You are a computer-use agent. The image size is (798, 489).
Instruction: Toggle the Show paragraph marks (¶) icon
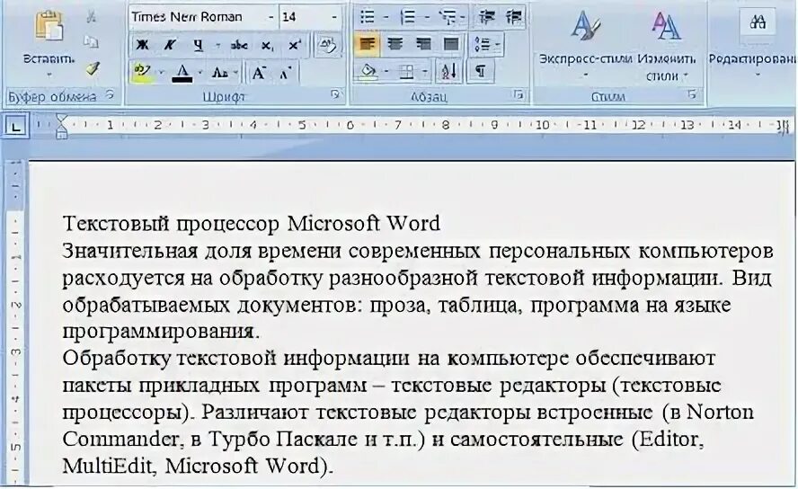tap(480, 72)
